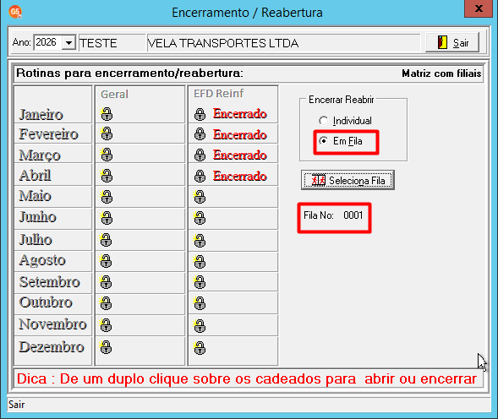Viewport: 498px width, 419px height.
Task: Click the EFD Reinf padlock for Outubro
Action: (200, 303)
